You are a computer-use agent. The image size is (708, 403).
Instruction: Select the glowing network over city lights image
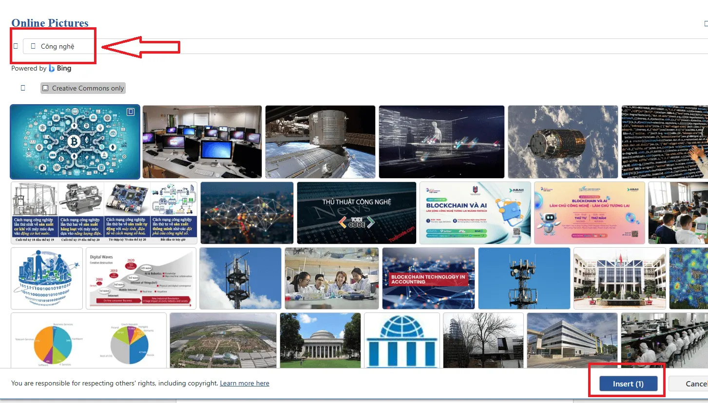(x=247, y=213)
